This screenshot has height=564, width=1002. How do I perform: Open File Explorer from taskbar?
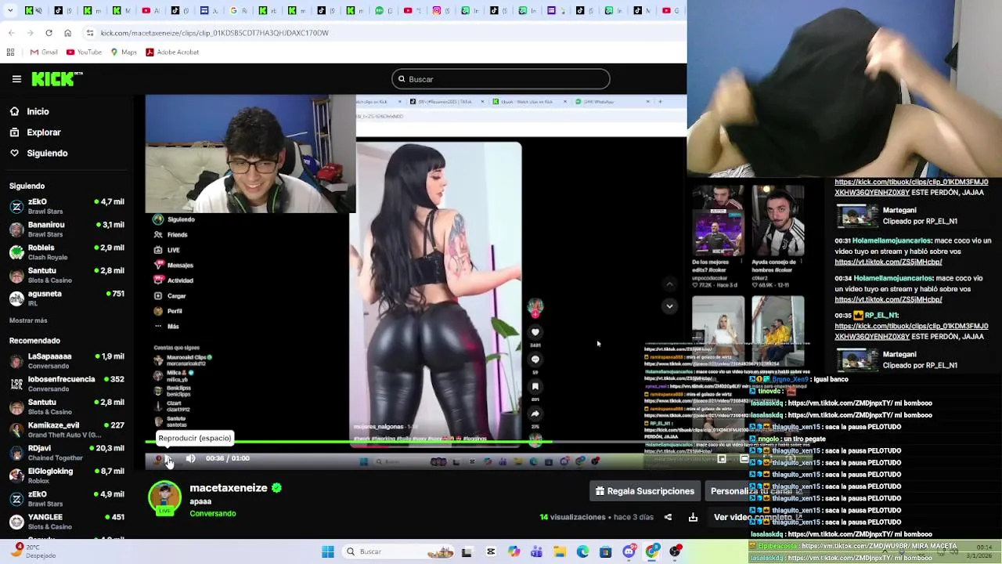(559, 552)
